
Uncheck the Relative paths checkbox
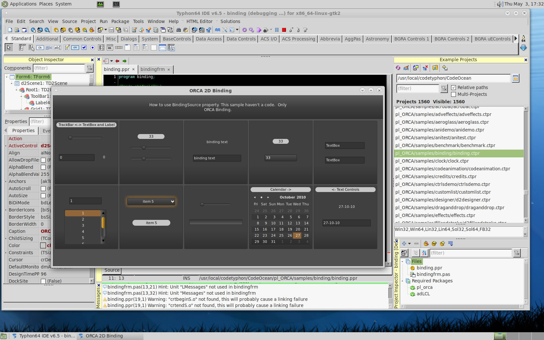454,87
